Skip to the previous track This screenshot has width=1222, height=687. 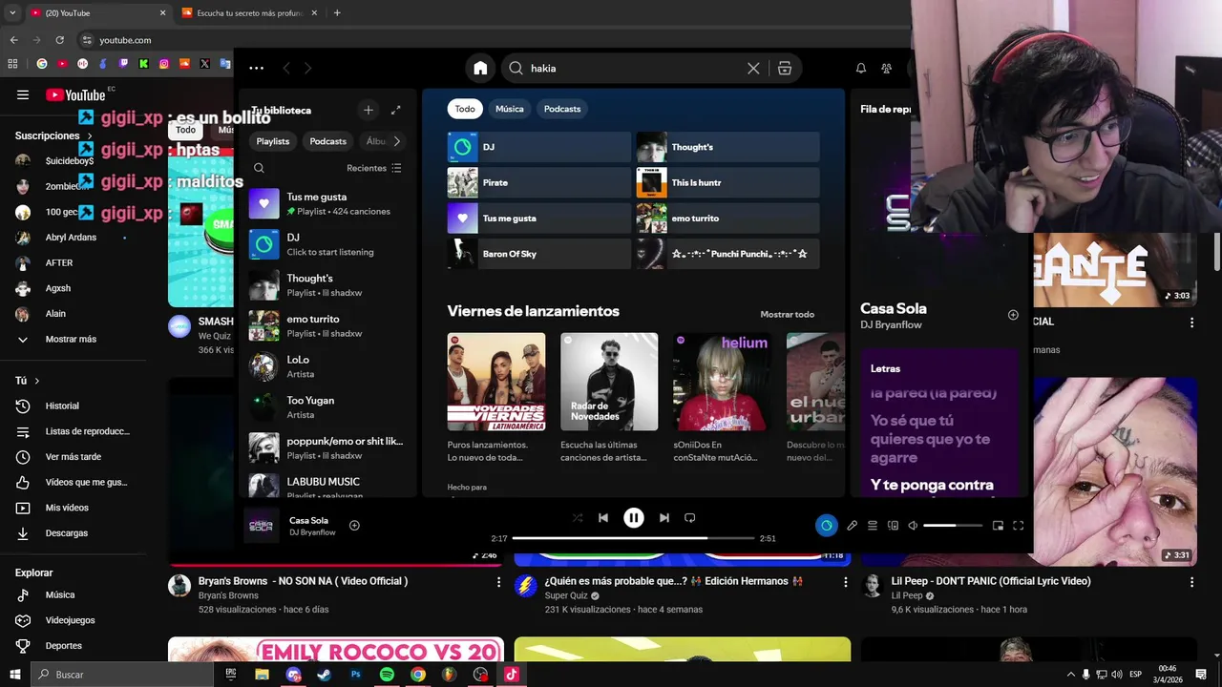tap(603, 517)
